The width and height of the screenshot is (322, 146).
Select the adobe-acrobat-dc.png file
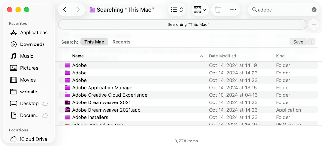pyautogui.click(x=188, y=123)
